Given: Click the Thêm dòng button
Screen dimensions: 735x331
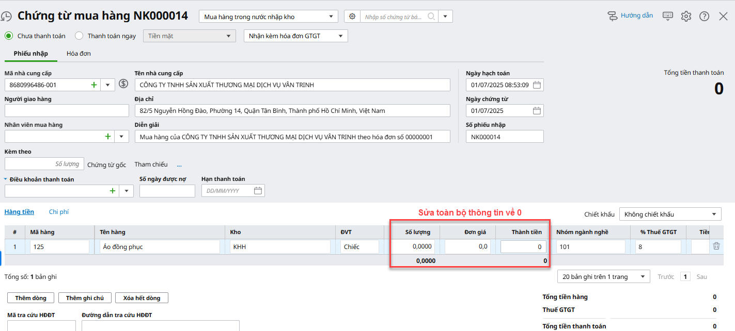Looking at the screenshot, I should (30, 298).
